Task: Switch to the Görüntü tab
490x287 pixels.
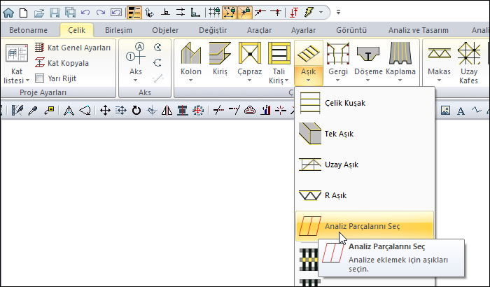Action: tap(351, 30)
